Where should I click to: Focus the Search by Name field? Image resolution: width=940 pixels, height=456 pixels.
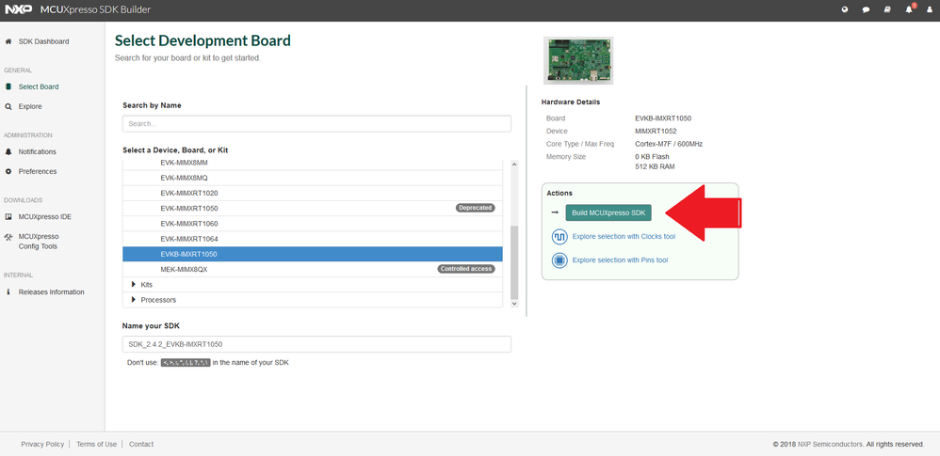click(316, 124)
